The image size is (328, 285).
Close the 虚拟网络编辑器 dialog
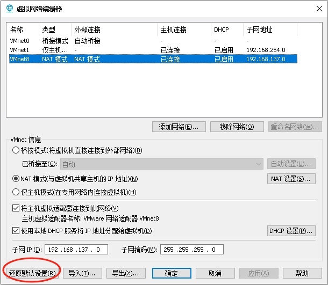tap(319, 9)
